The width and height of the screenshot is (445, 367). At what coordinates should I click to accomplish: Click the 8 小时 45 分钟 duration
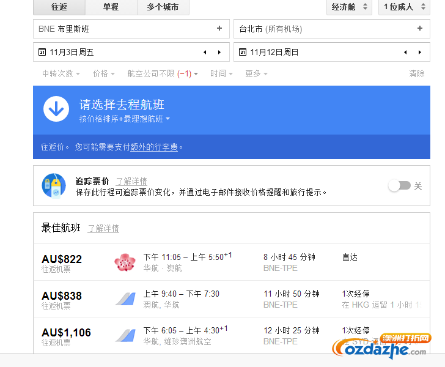point(289,257)
